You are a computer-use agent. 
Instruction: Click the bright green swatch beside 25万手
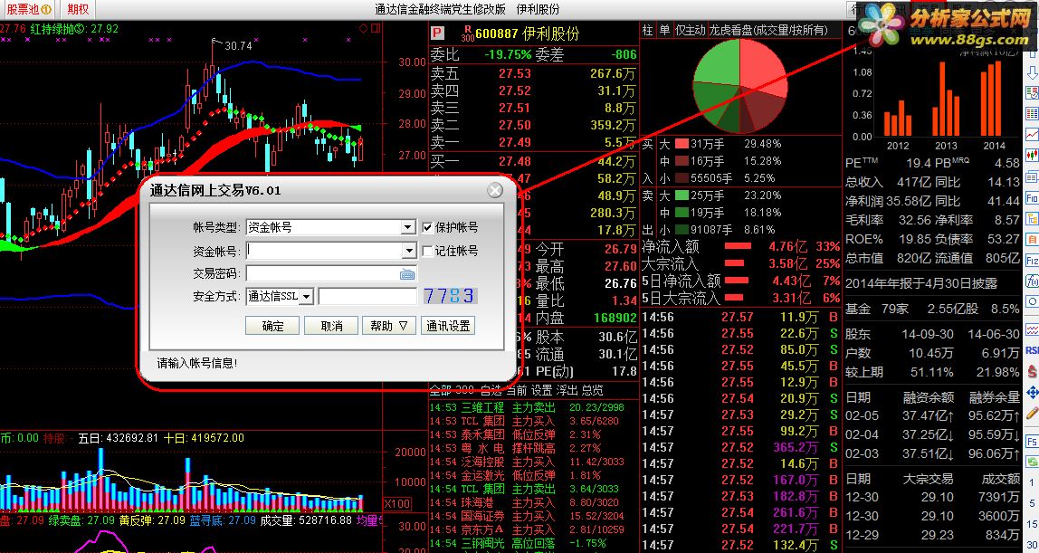coord(682,195)
